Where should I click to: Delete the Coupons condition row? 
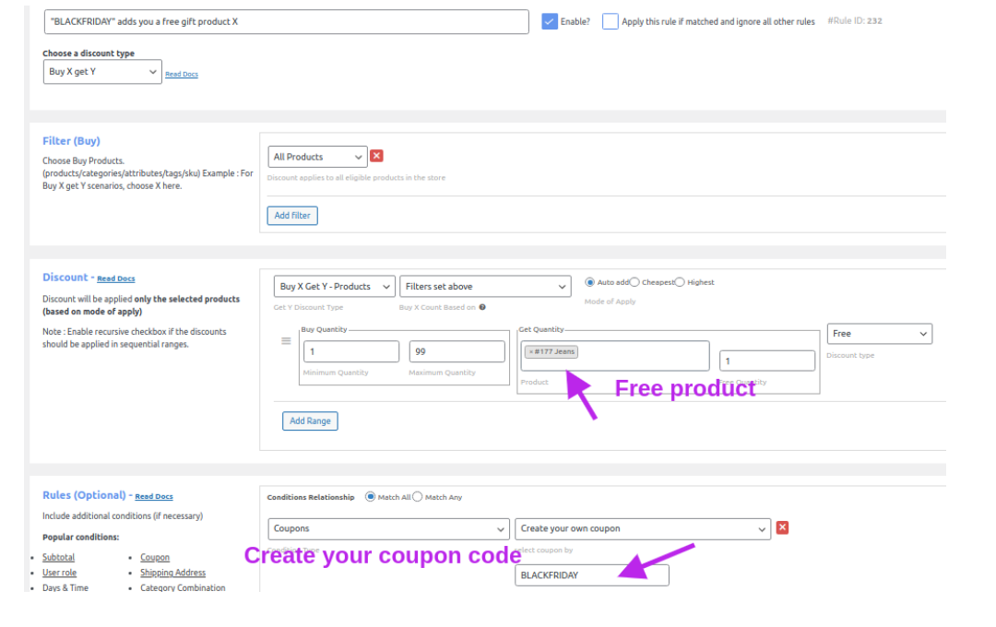pos(782,527)
